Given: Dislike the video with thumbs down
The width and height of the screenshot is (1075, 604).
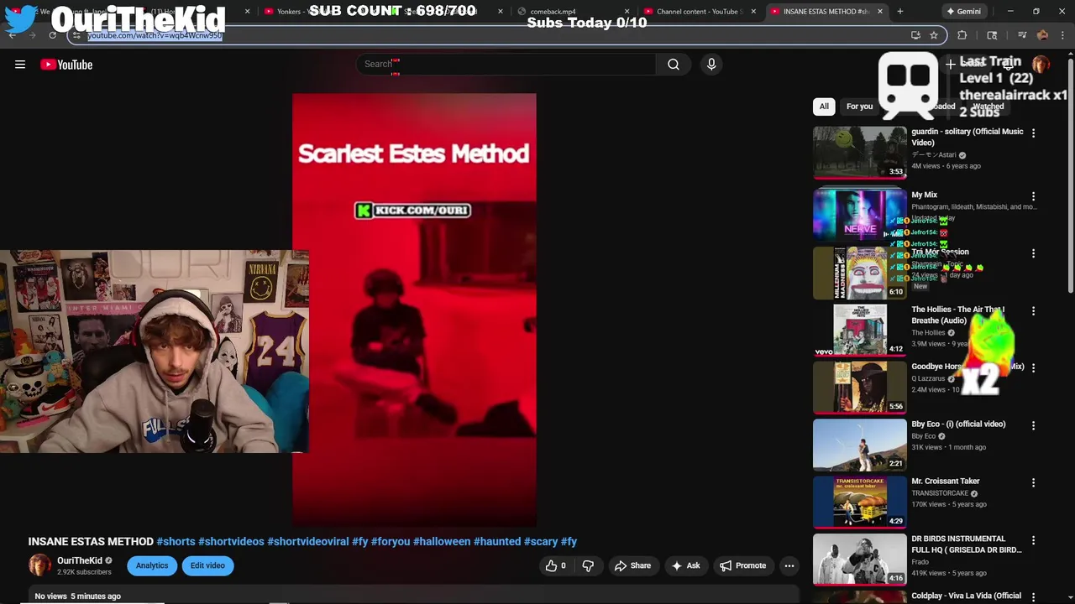Looking at the screenshot, I should pos(588,566).
